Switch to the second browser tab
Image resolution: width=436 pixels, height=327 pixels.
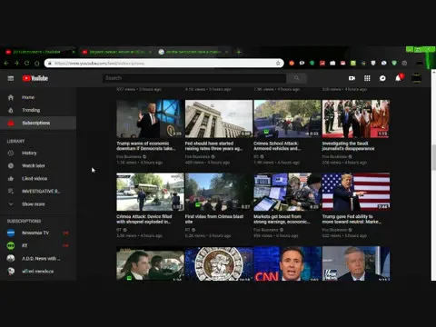[117, 52]
